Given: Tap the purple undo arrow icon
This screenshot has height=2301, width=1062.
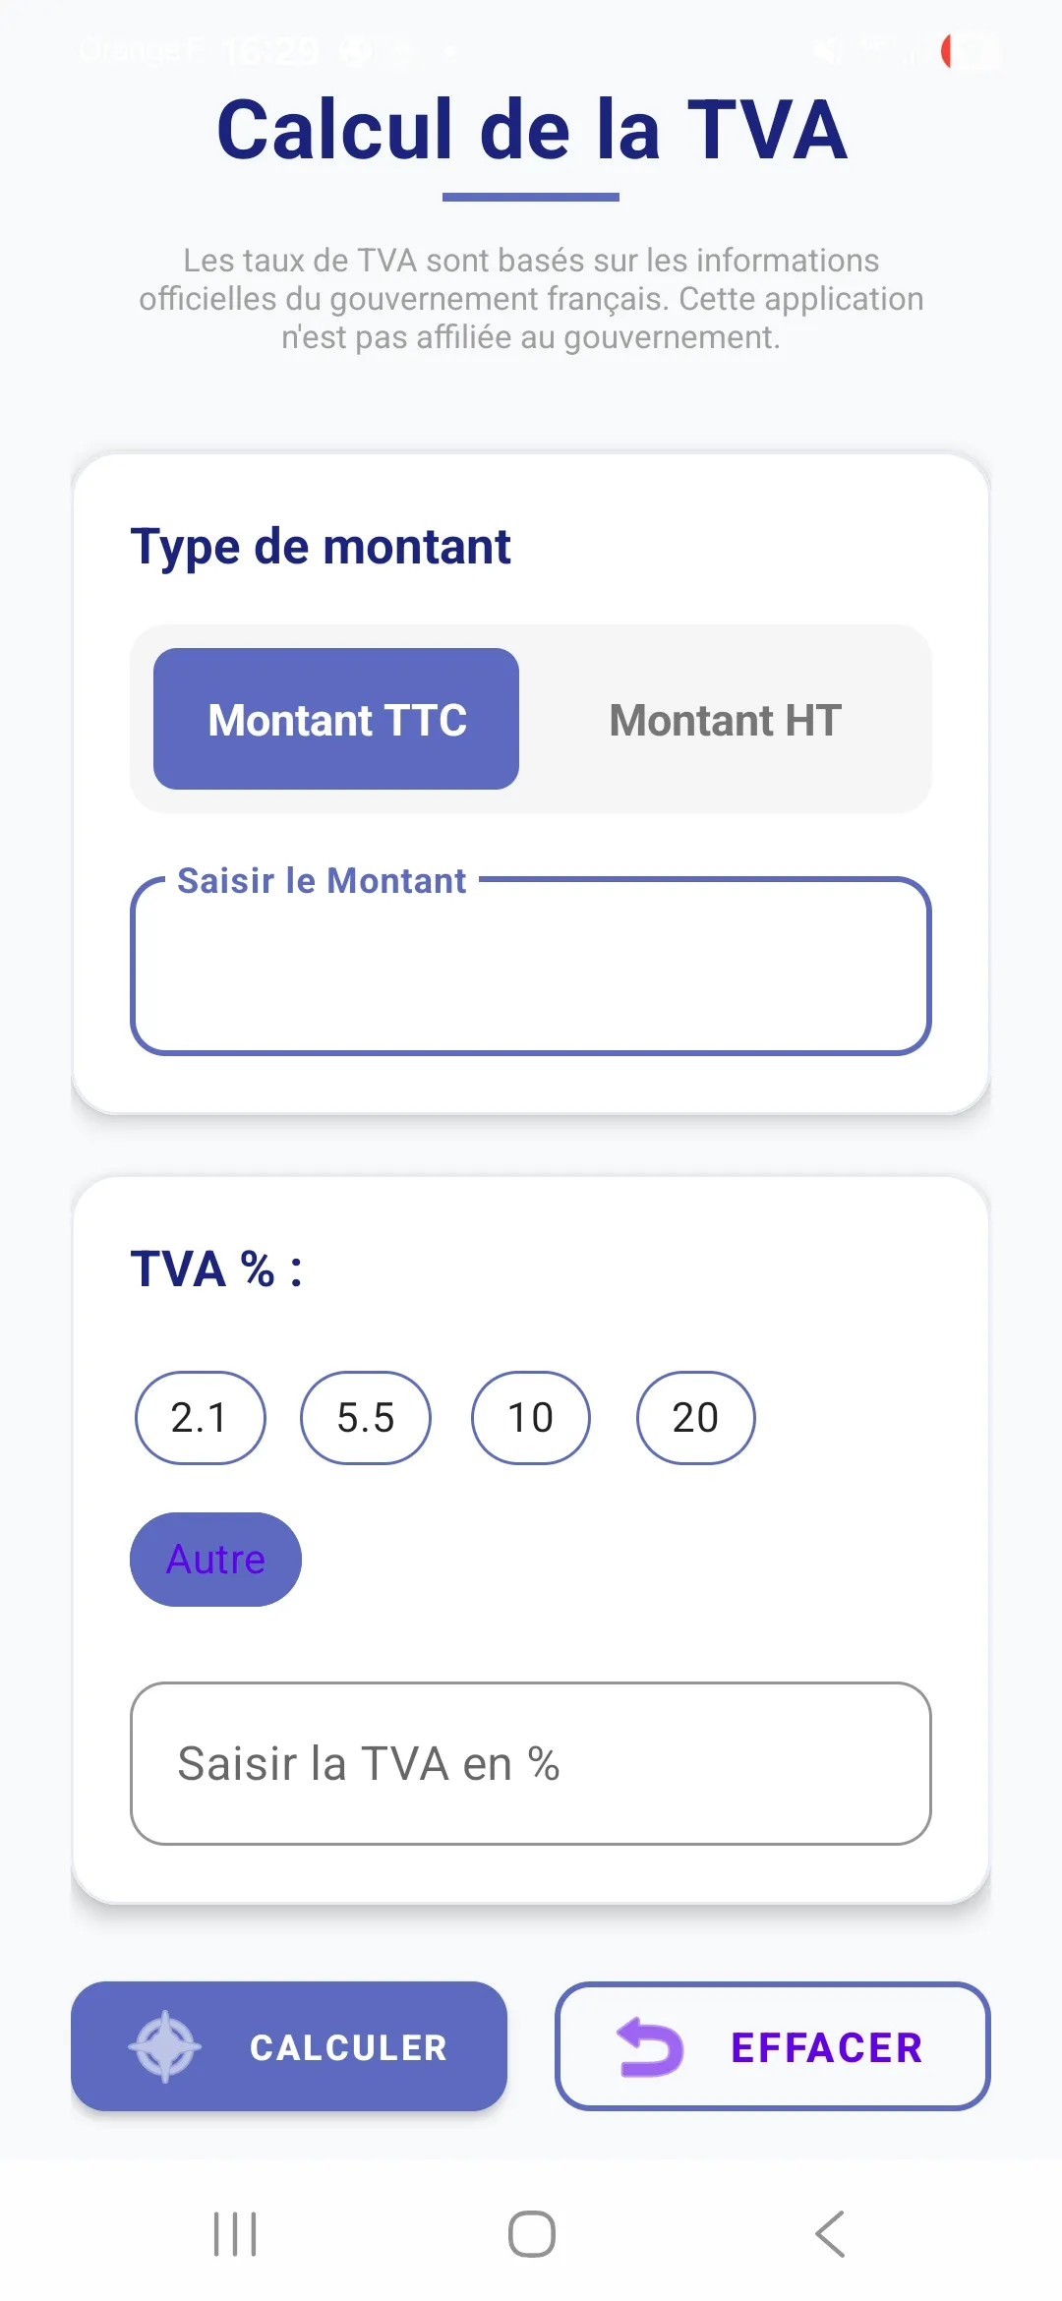Looking at the screenshot, I should click(x=649, y=2047).
